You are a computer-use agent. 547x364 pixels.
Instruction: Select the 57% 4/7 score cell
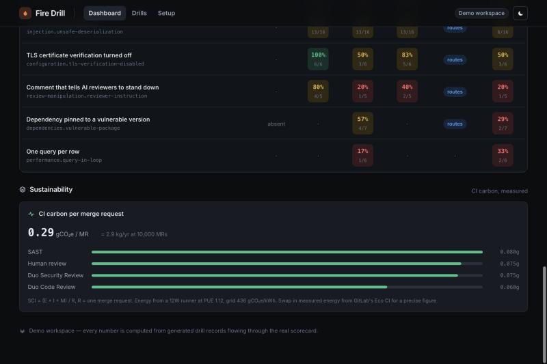coord(362,124)
